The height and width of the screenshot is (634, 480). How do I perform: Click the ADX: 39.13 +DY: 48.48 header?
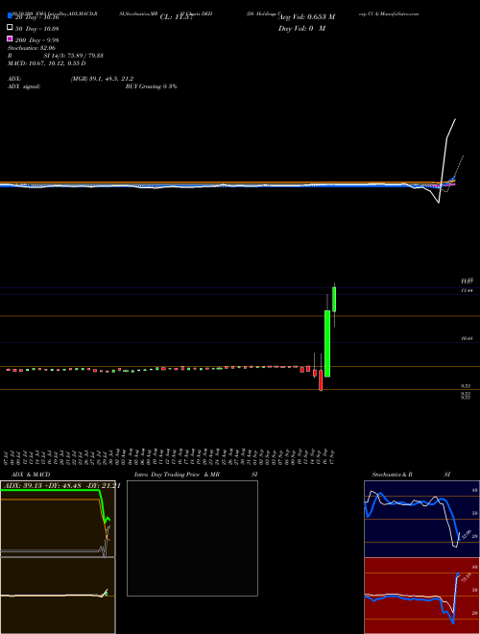(61, 486)
